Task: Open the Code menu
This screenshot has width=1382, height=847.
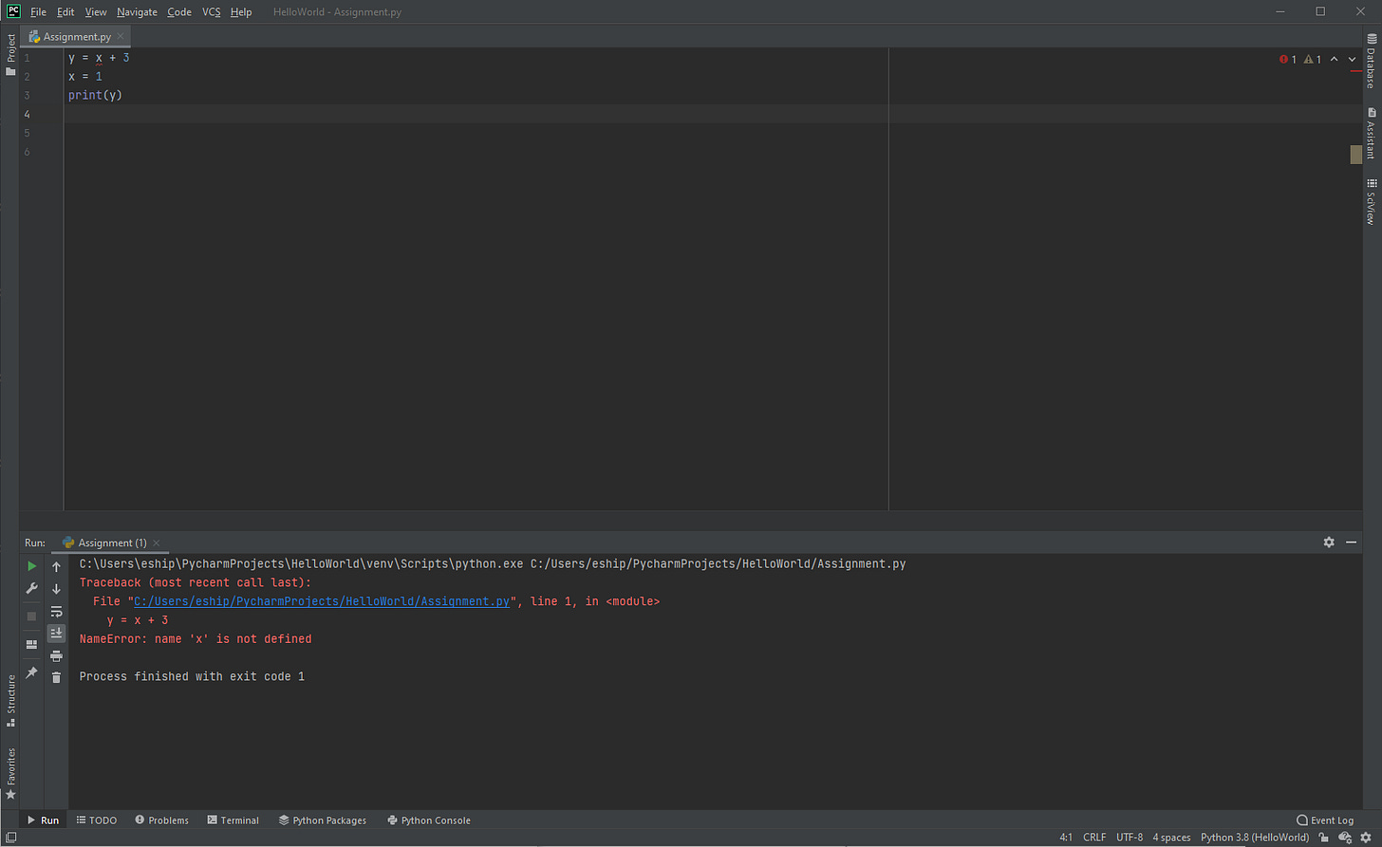Action: [179, 12]
